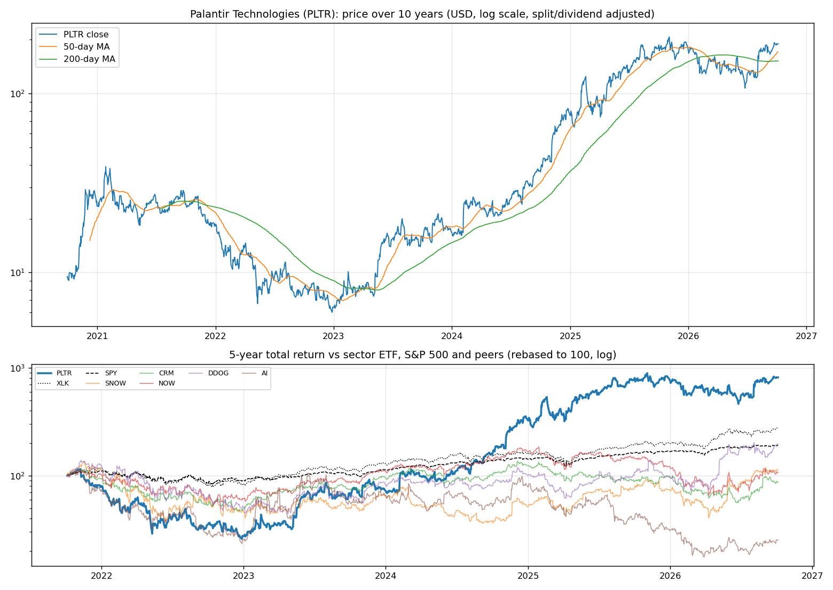Click the 2027 x-axis label in the top chart

(806, 336)
